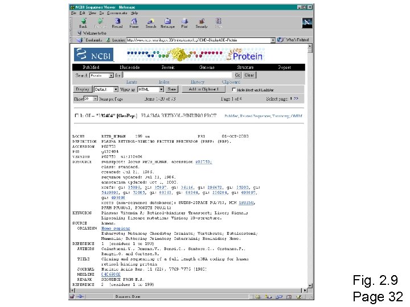The height and width of the screenshot is (307, 410).
Task: Click the Reload toolbar icon
Action: [117, 22]
